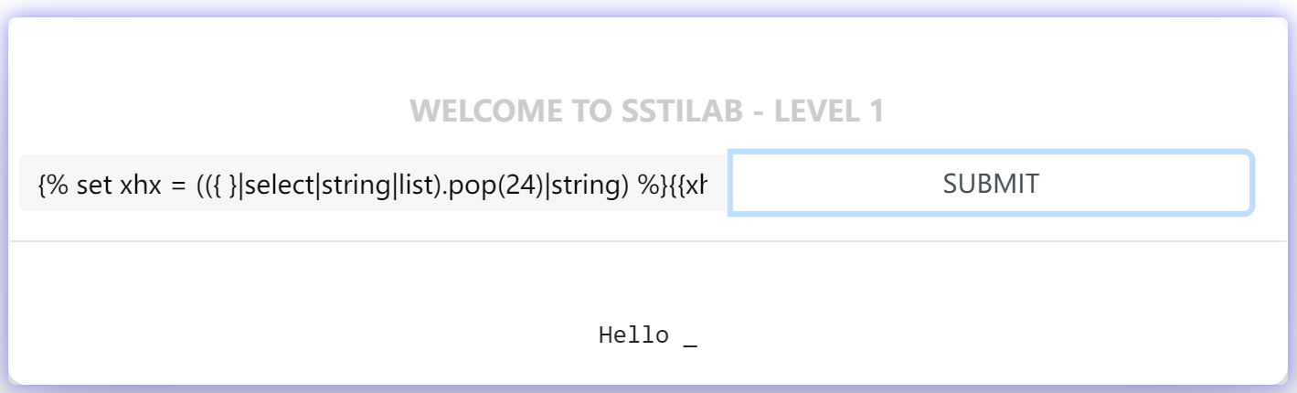The height and width of the screenshot is (393, 1297).
Task: Click the word 'Hello' in the output
Action: coord(633,335)
